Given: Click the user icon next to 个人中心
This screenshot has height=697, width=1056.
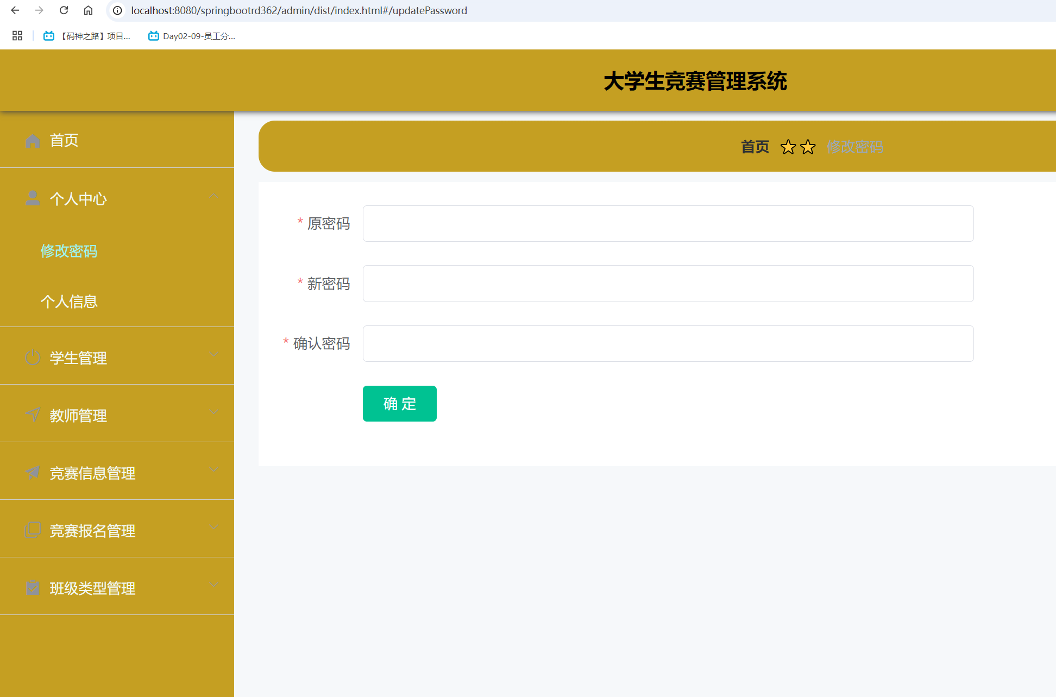Looking at the screenshot, I should point(33,198).
